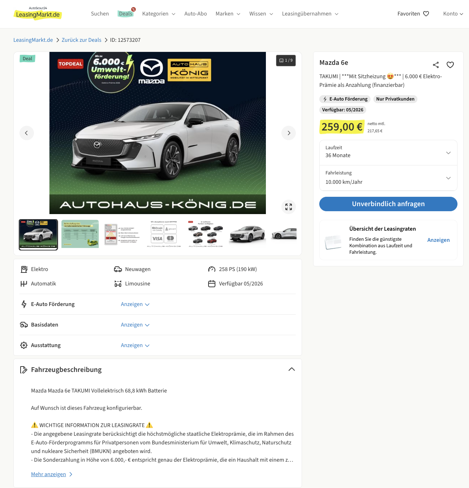
Task: Expand the Basisdaten section
Action: tap(135, 325)
